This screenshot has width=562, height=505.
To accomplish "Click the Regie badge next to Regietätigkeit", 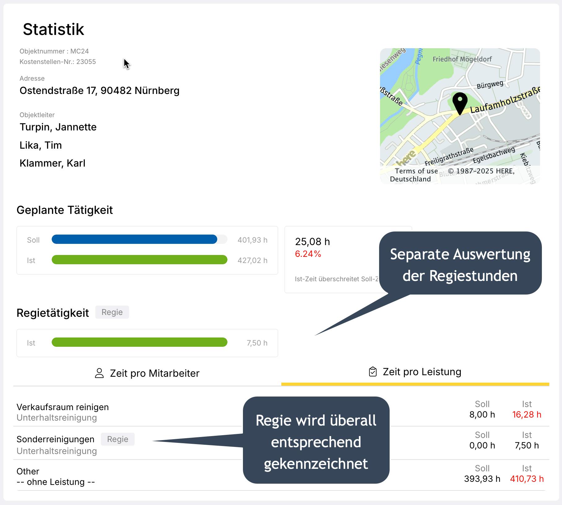I will pyautogui.click(x=112, y=312).
